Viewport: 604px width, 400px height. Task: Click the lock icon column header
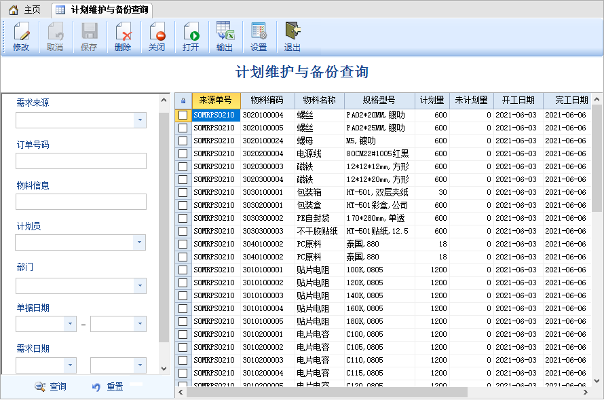pos(183,101)
